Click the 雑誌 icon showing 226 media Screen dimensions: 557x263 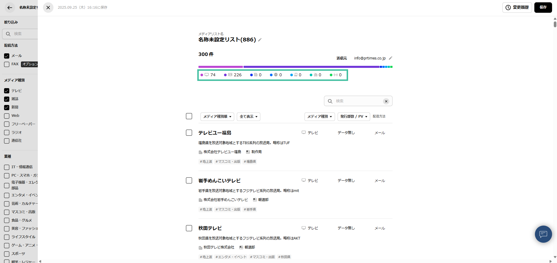tap(230, 75)
